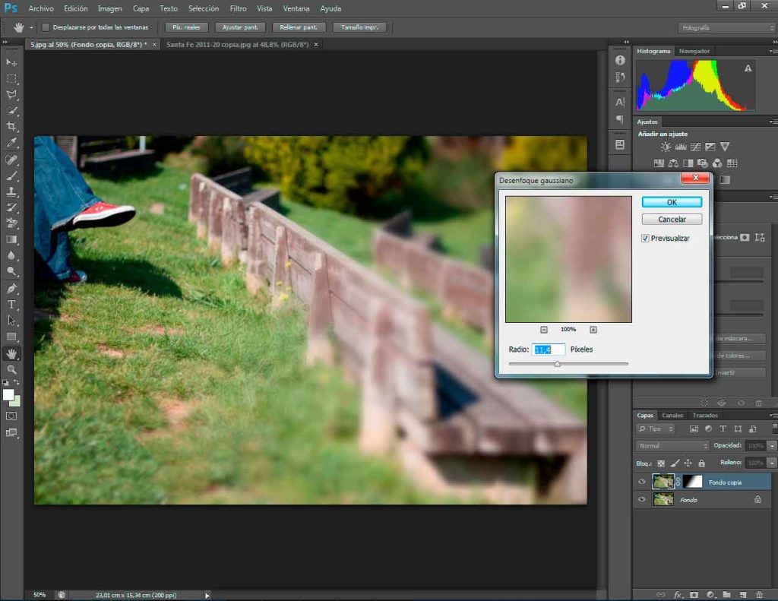Select the Dodge tool
The width and height of the screenshot is (778, 601).
[11, 271]
